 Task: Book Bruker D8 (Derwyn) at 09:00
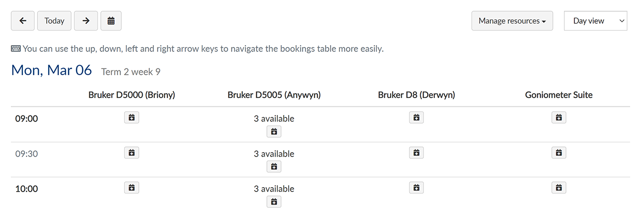click(x=416, y=117)
